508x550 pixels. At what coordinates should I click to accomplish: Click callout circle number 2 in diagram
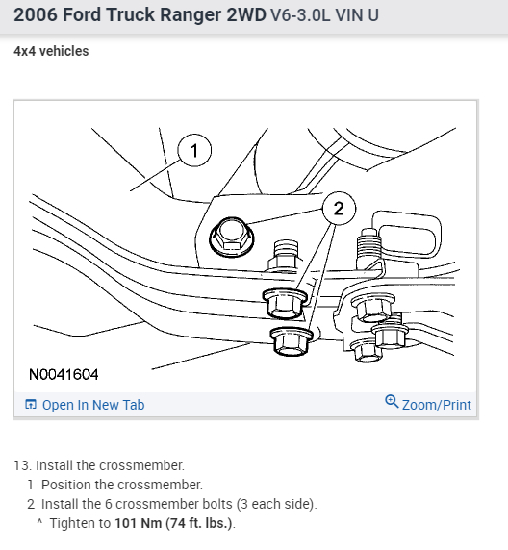(339, 209)
